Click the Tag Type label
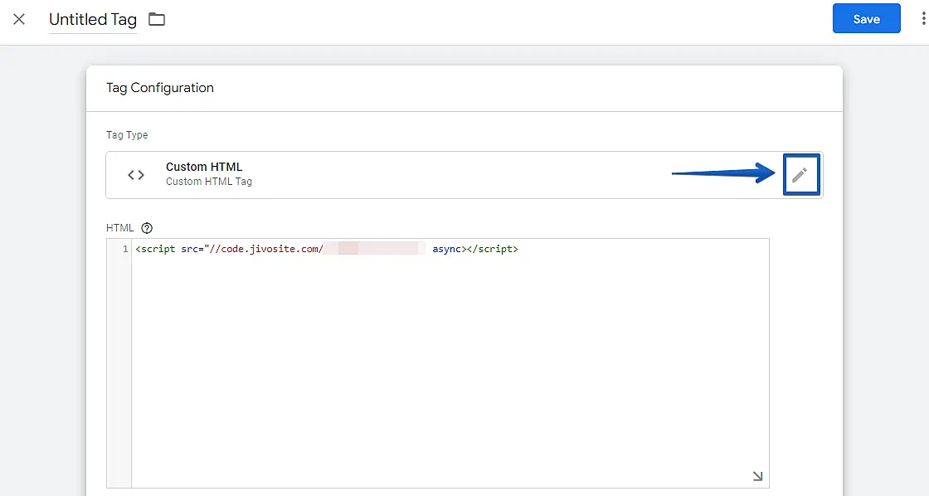Screen dimensions: 929x496 click(127, 135)
